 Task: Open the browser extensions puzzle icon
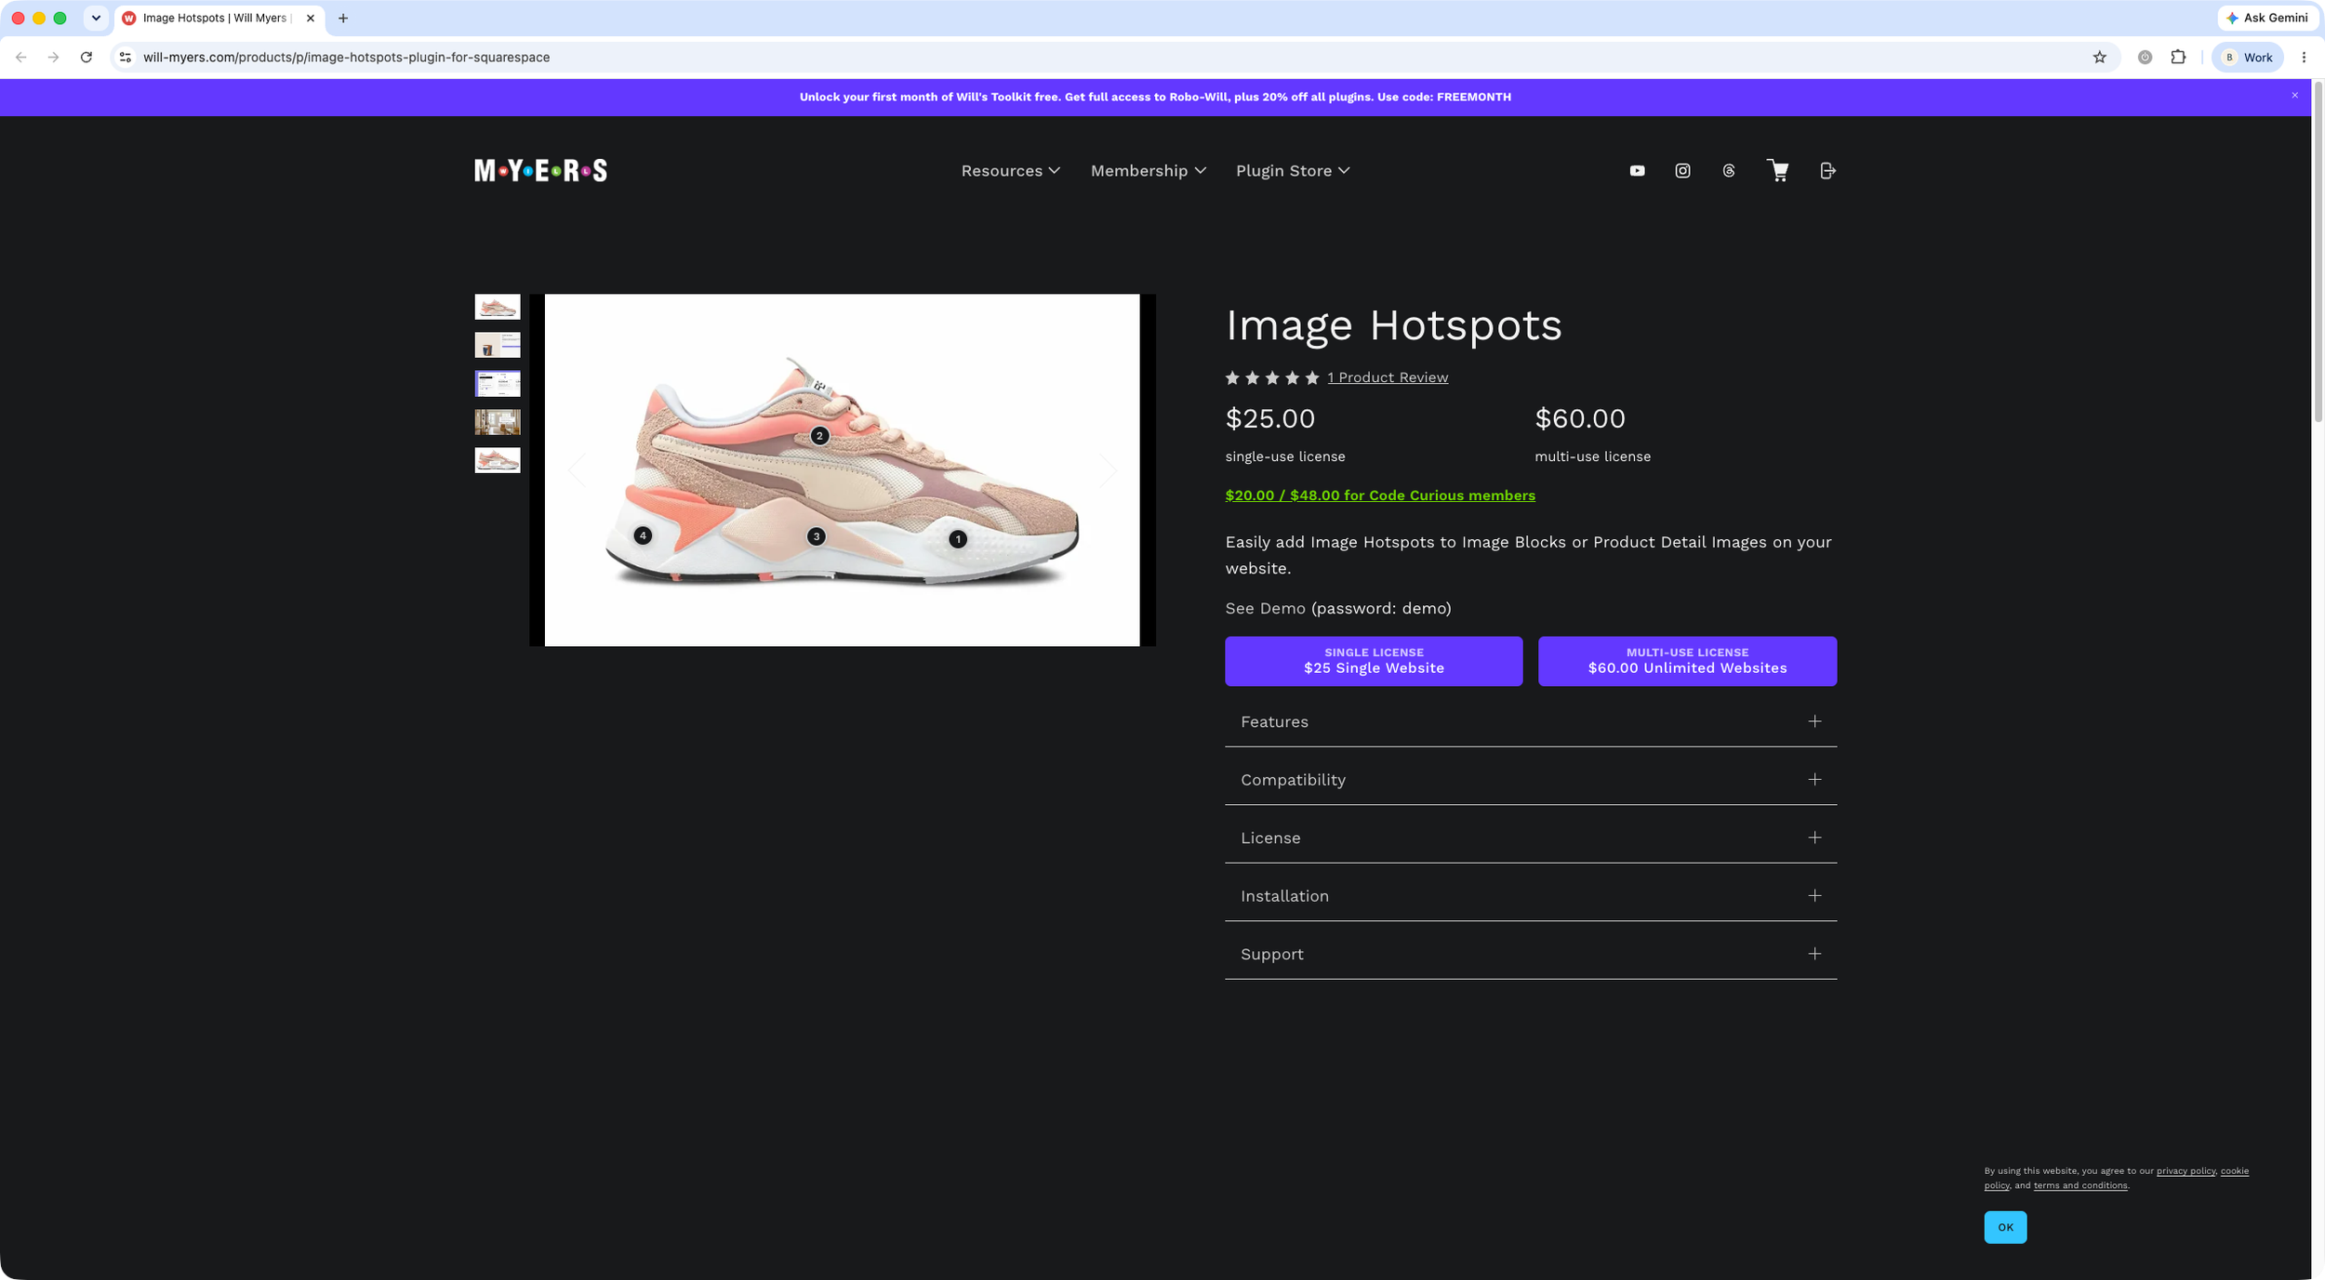pyautogui.click(x=2178, y=58)
